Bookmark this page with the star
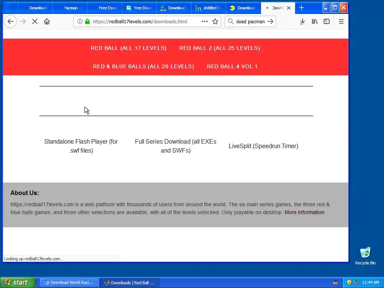This screenshot has width=384, height=288. click(215, 21)
